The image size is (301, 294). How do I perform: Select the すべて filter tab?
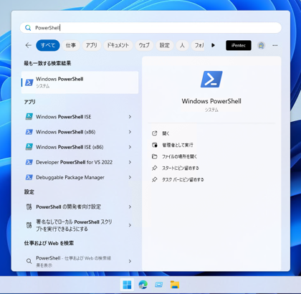48,45
